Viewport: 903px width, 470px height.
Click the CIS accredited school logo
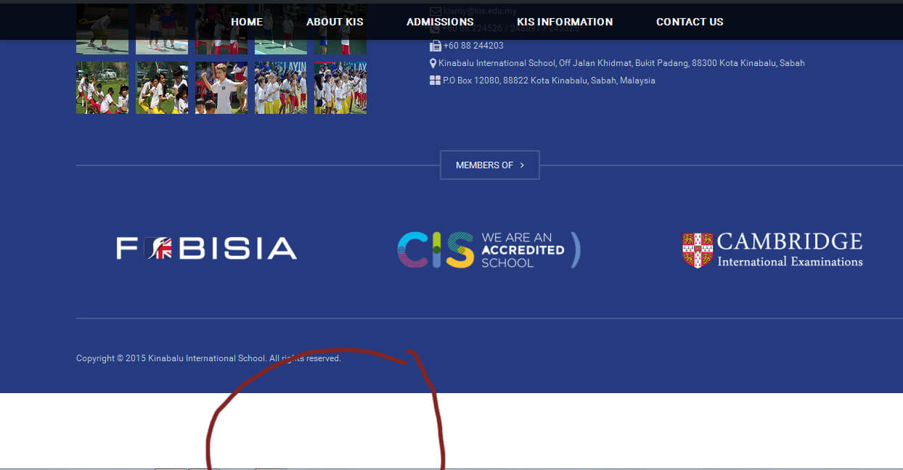[x=489, y=250]
